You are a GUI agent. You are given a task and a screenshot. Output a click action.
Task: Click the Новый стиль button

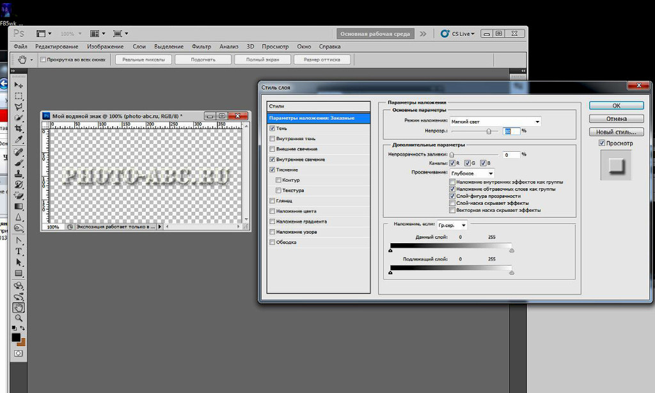point(617,132)
